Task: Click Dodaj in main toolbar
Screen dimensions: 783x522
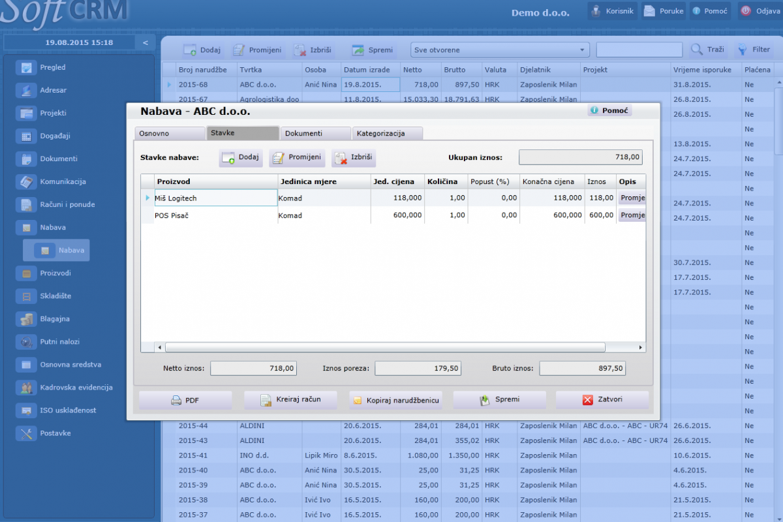Action: click(x=202, y=50)
